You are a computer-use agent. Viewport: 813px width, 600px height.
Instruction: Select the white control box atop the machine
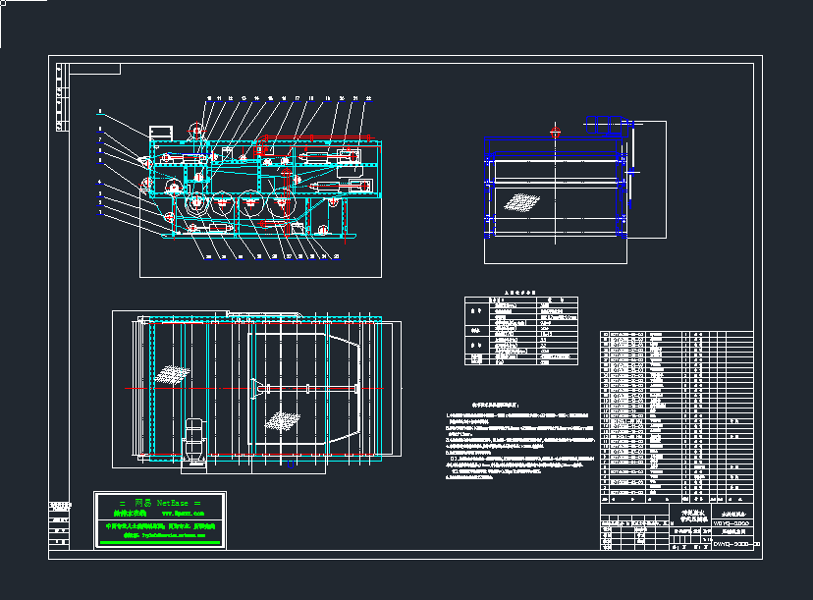point(160,131)
